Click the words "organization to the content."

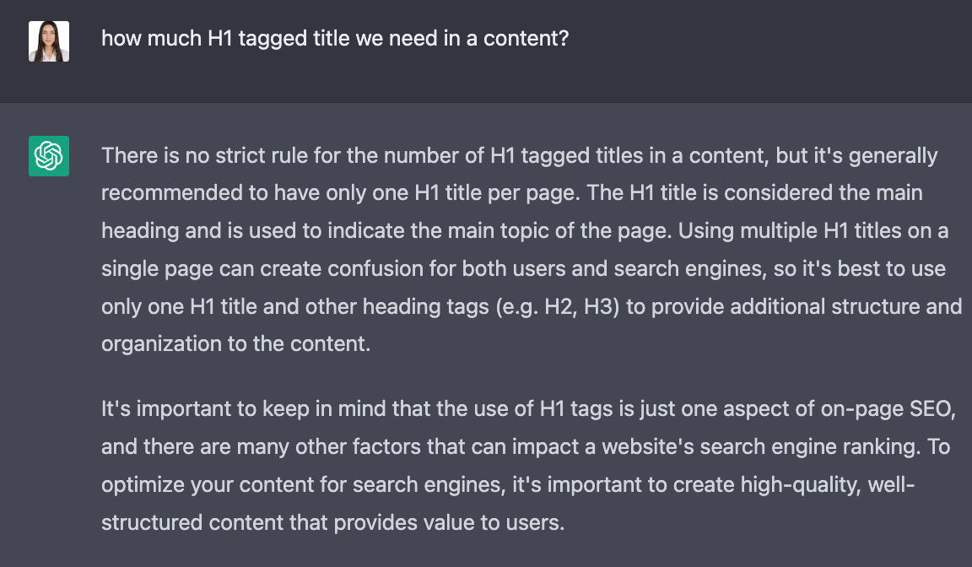[x=235, y=344]
